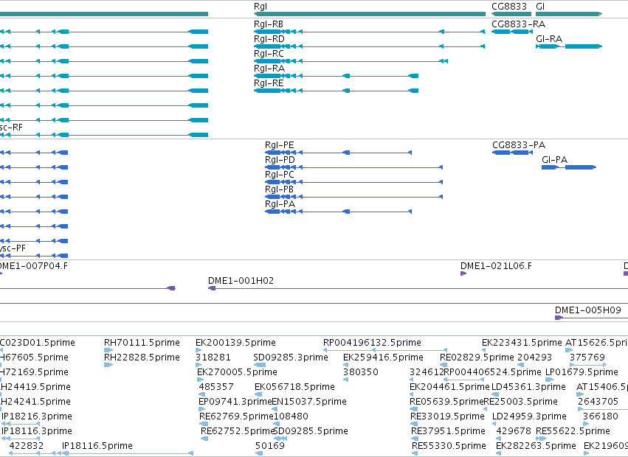Image resolution: width=628 pixels, height=457 pixels.
Task: Click the DME1-021L06.F clone label
Action: (496, 266)
